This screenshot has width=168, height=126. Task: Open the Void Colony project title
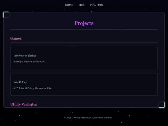[x=20, y=82]
